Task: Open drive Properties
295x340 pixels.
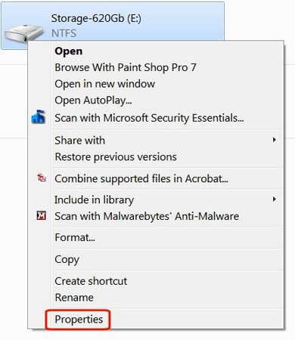Action: pyautogui.click(x=79, y=320)
